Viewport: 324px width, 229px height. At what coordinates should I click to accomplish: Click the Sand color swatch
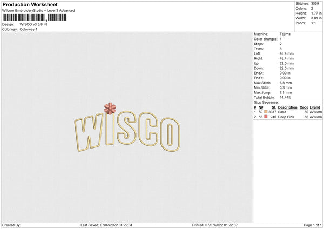266,112
